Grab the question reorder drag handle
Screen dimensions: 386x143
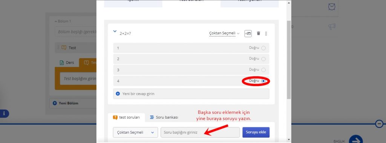tap(266, 34)
